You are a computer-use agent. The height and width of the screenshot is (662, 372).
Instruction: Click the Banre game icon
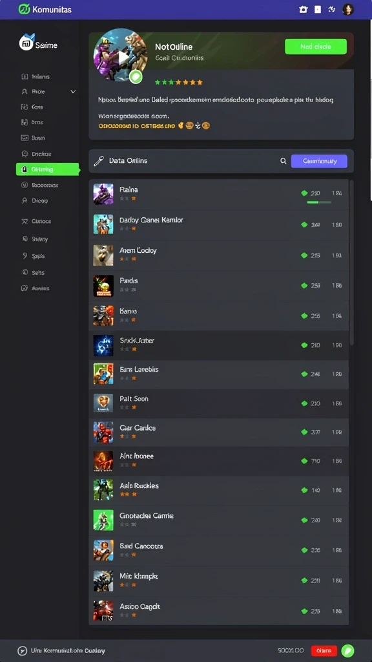[103, 315]
